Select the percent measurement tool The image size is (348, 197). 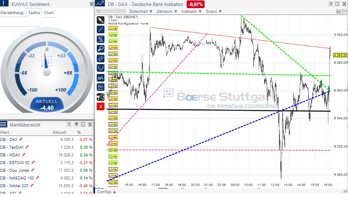pyautogui.click(x=101, y=39)
